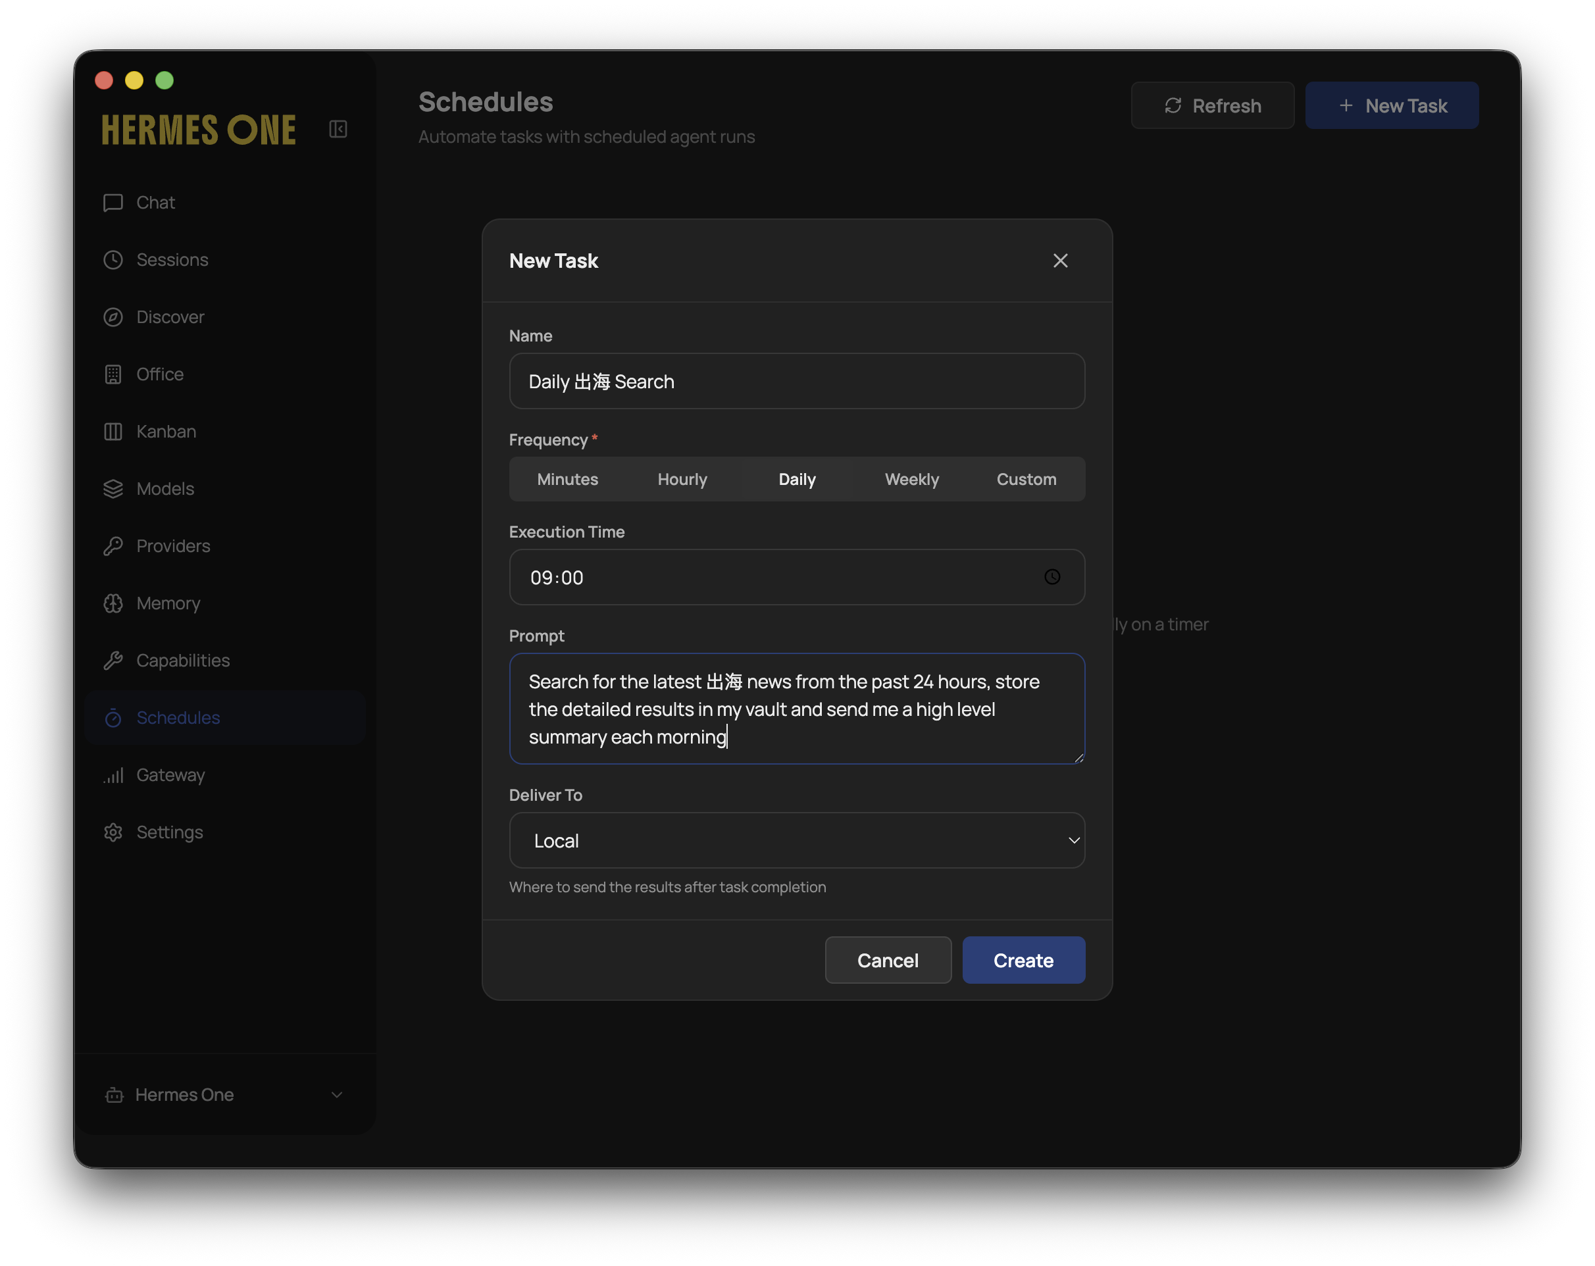This screenshot has width=1595, height=1266.
Task: Select Hourly frequency option
Action: 682,480
